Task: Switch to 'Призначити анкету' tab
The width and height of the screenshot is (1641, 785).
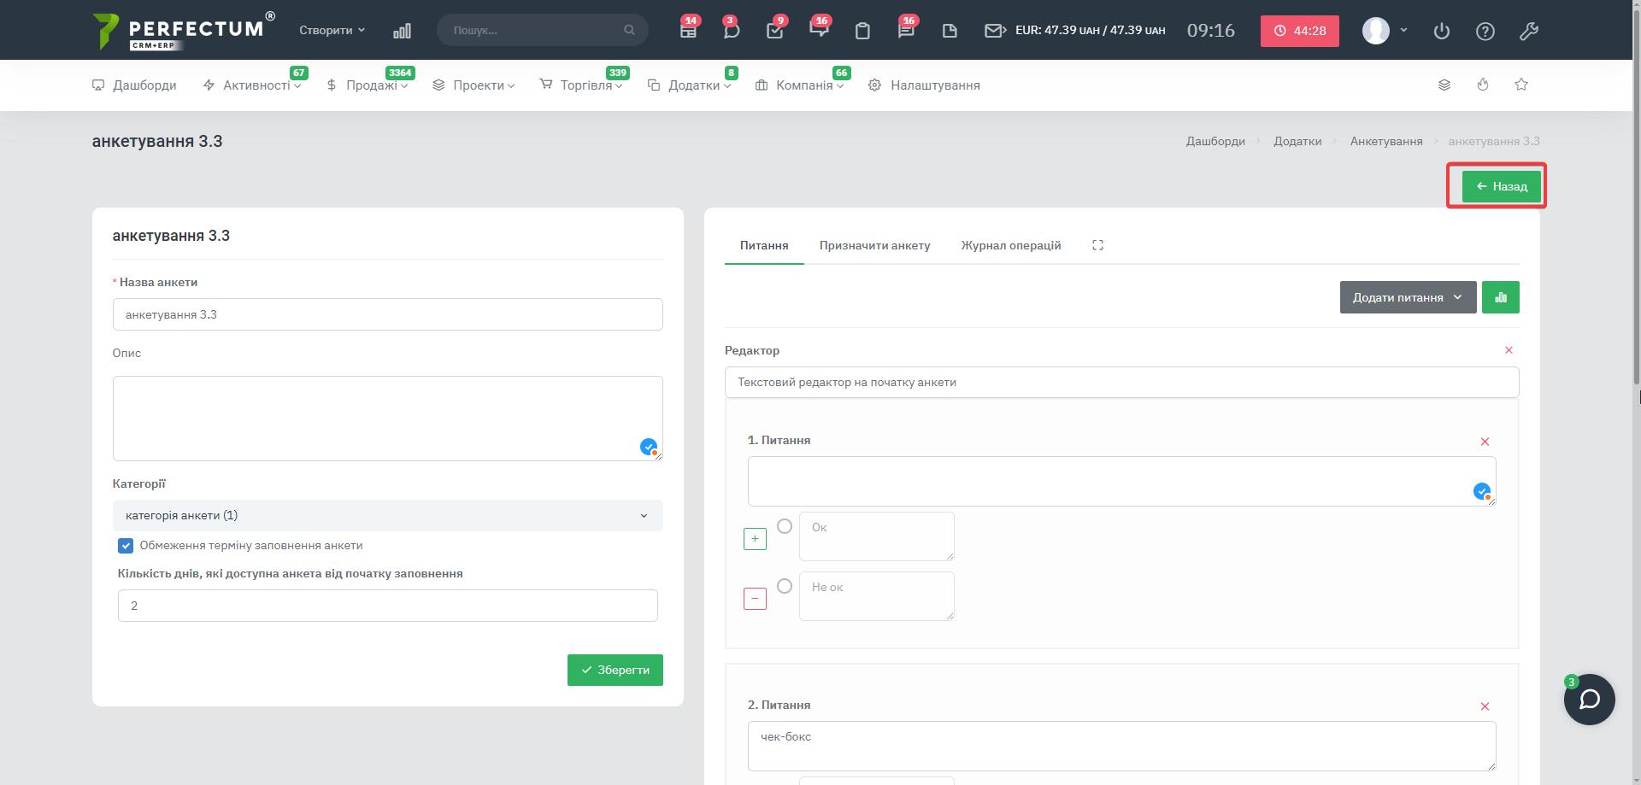Action: [x=874, y=245]
